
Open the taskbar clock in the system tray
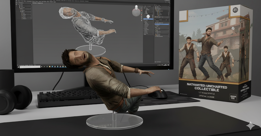click(166, 65)
